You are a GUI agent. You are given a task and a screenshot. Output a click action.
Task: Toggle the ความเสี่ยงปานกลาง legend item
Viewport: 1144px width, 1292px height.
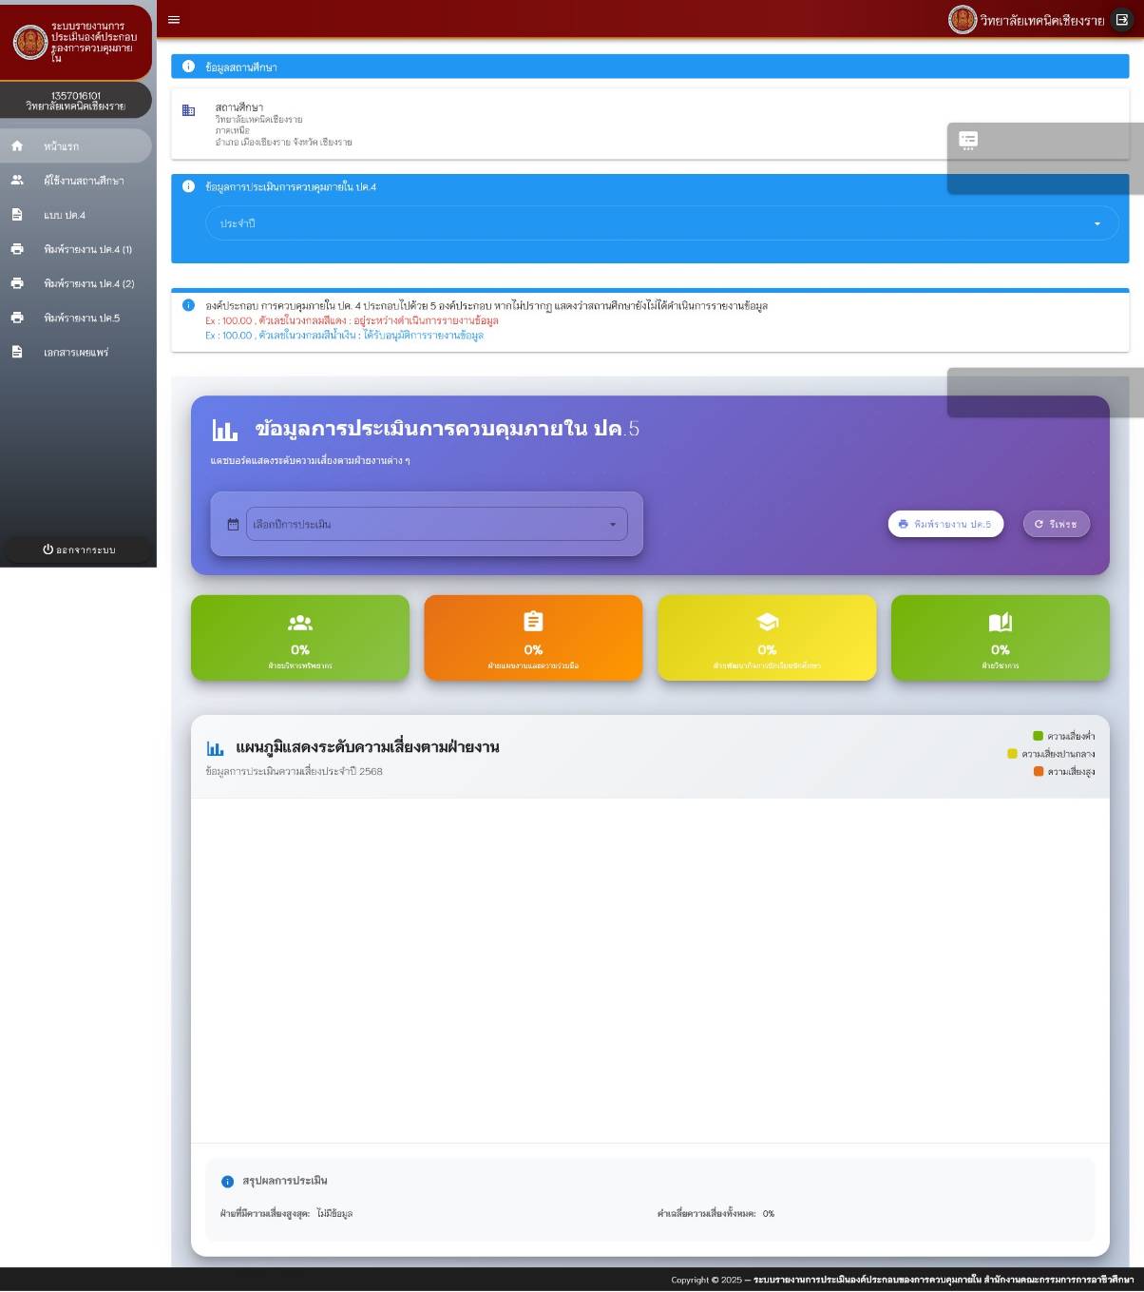tap(1051, 754)
